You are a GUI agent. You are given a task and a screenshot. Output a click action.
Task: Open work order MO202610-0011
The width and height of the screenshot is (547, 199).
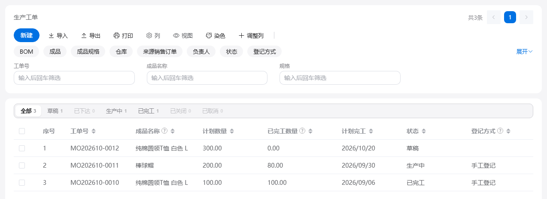(94, 165)
